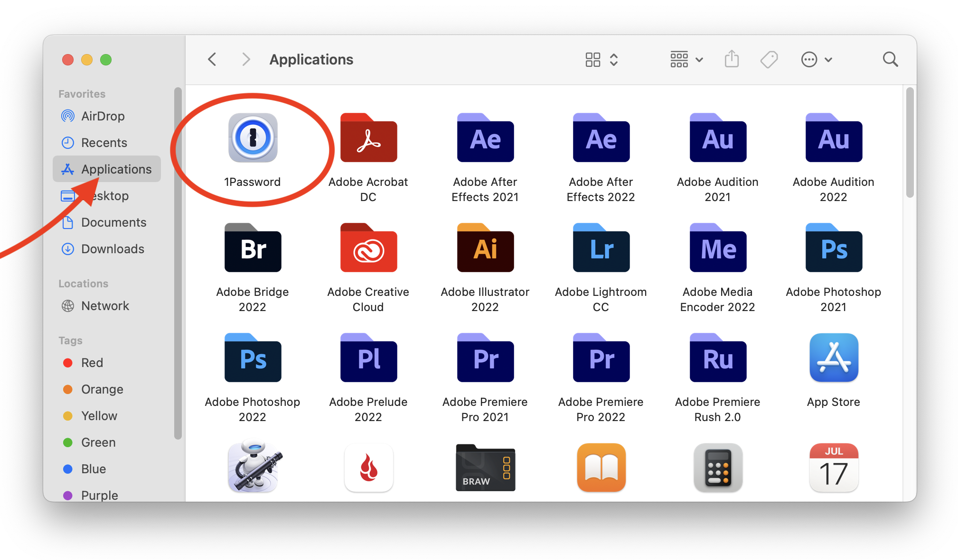Image resolution: width=958 pixels, height=560 pixels.
Task: Open the App Store icon
Action: click(x=833, y=358)
